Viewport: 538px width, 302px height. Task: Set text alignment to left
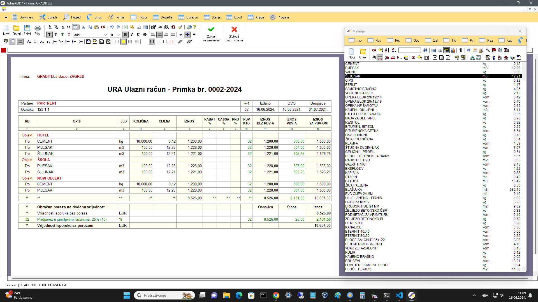tap(153, 35)
